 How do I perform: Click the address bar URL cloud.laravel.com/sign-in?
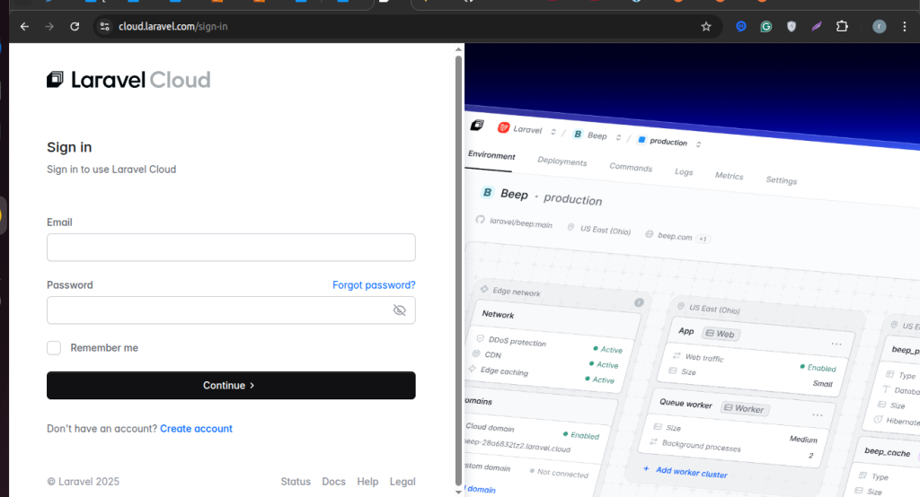tap(173, 26)
